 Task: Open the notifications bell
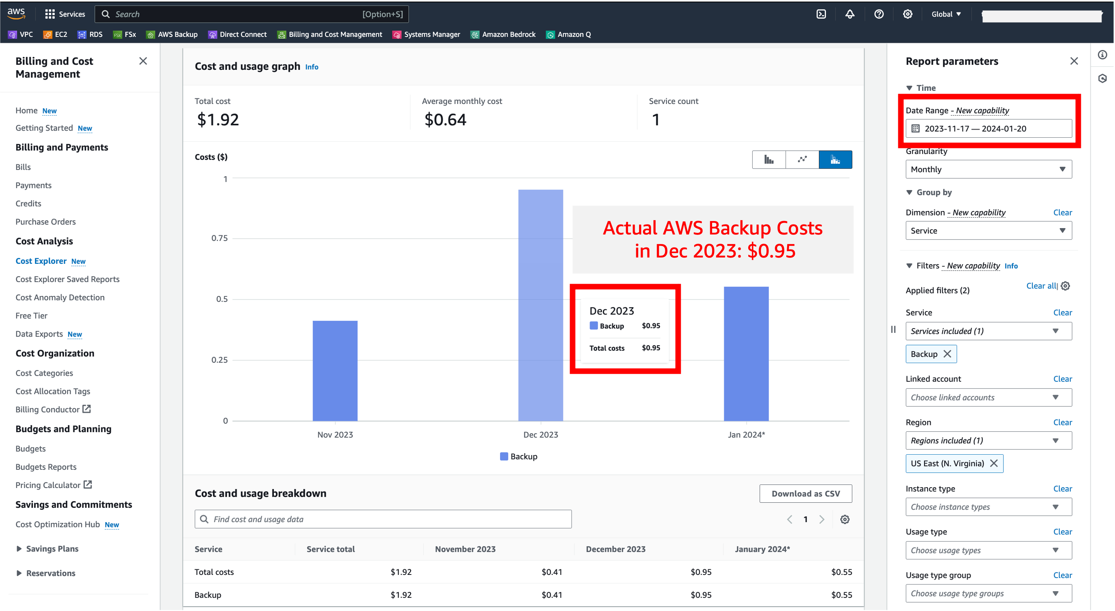[850, 14]
